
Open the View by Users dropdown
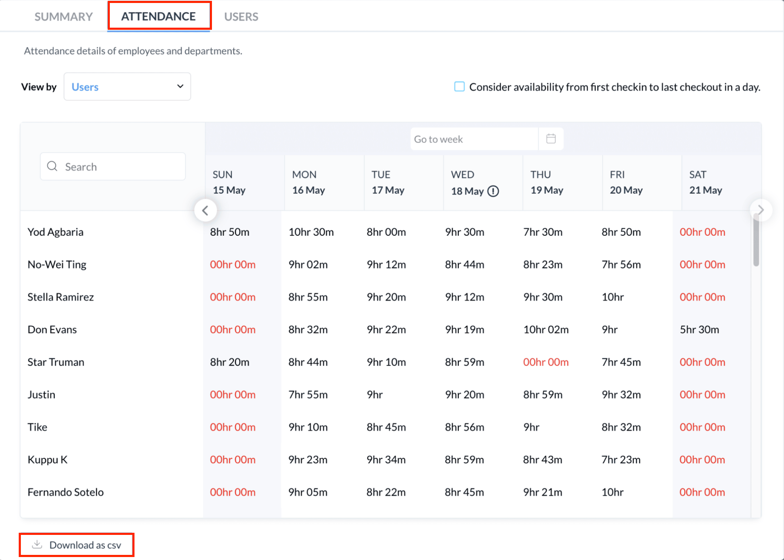click(127, 87)
